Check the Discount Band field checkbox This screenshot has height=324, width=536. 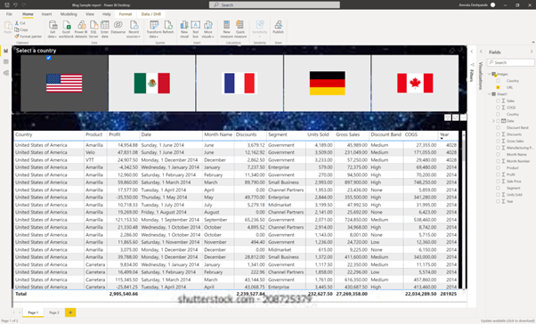tap(498, 127)
